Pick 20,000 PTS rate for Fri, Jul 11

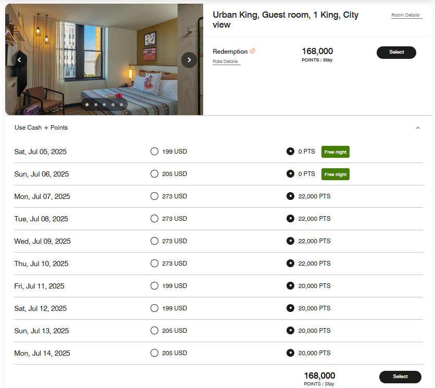click(x=291, y=286)
